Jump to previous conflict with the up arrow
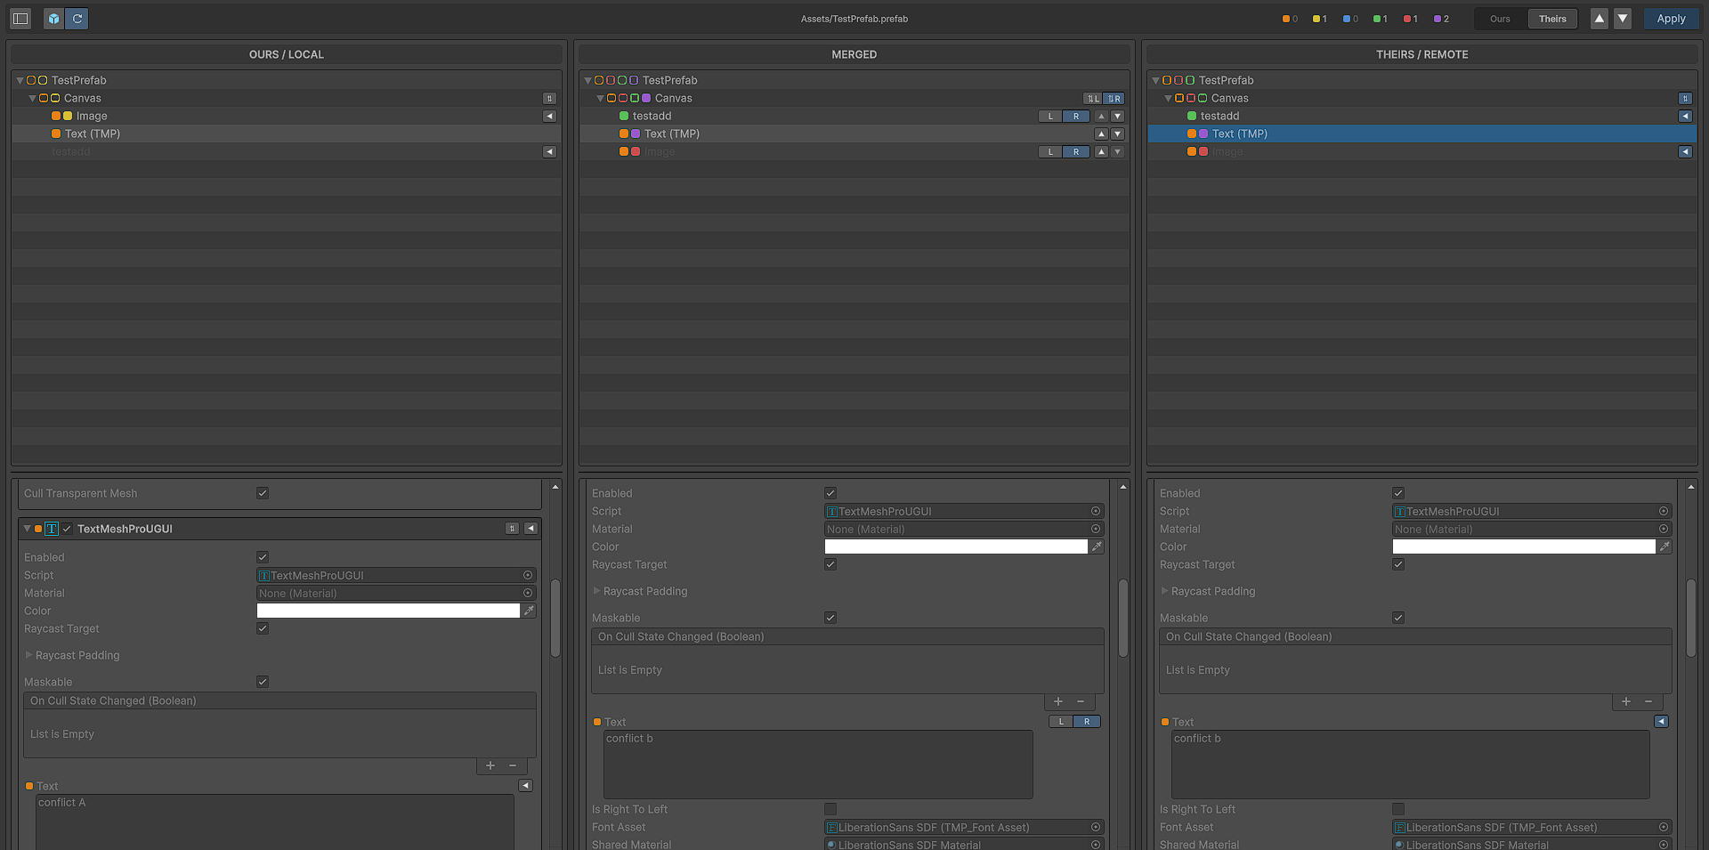 tap(1600, 19)
